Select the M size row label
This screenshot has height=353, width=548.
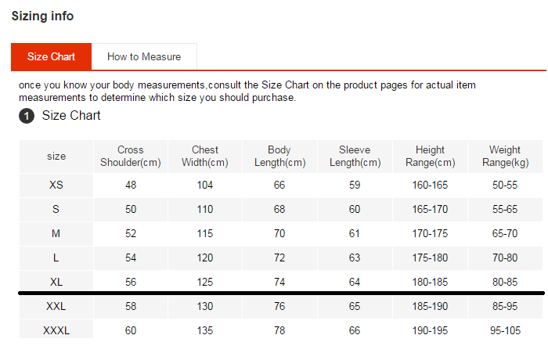coord(56,234)
